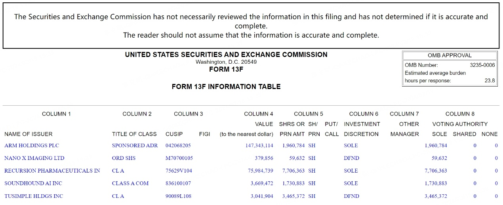Click CUSIP value 836100107
Screen dimensions: 503x205
point(178,183)
